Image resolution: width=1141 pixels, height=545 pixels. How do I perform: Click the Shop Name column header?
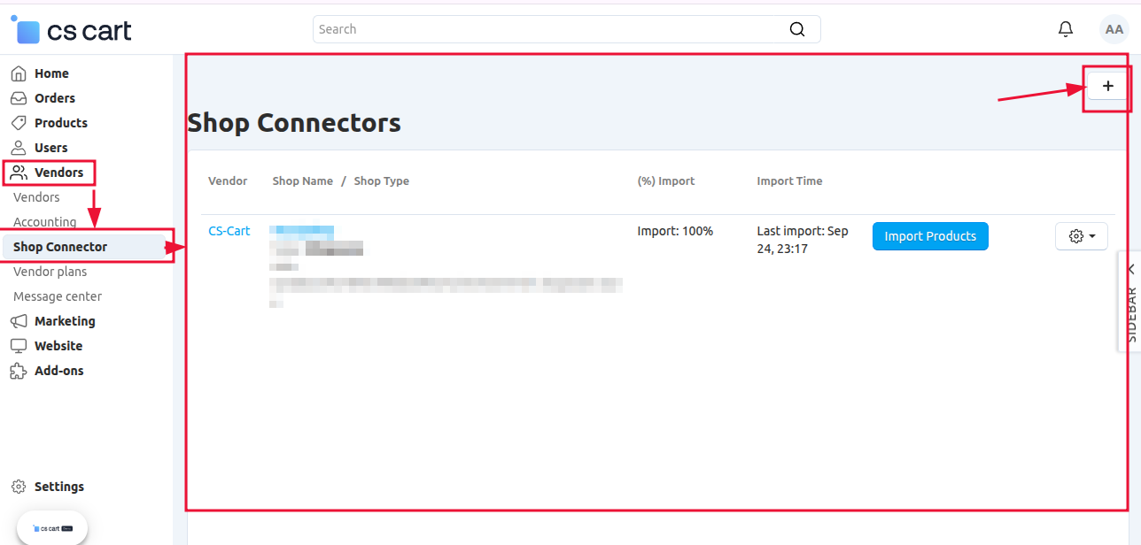point(303,181)
